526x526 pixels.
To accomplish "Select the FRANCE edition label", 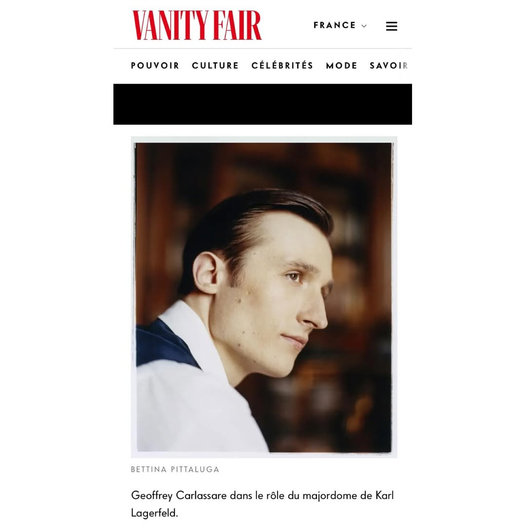I will (335, 25).
